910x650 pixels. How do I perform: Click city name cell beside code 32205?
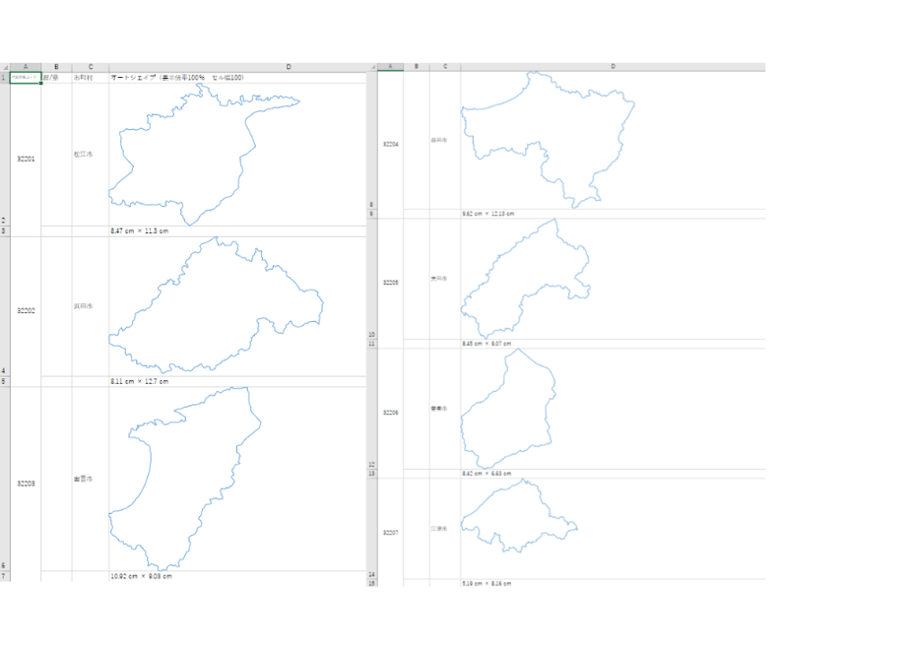[445, 279]
